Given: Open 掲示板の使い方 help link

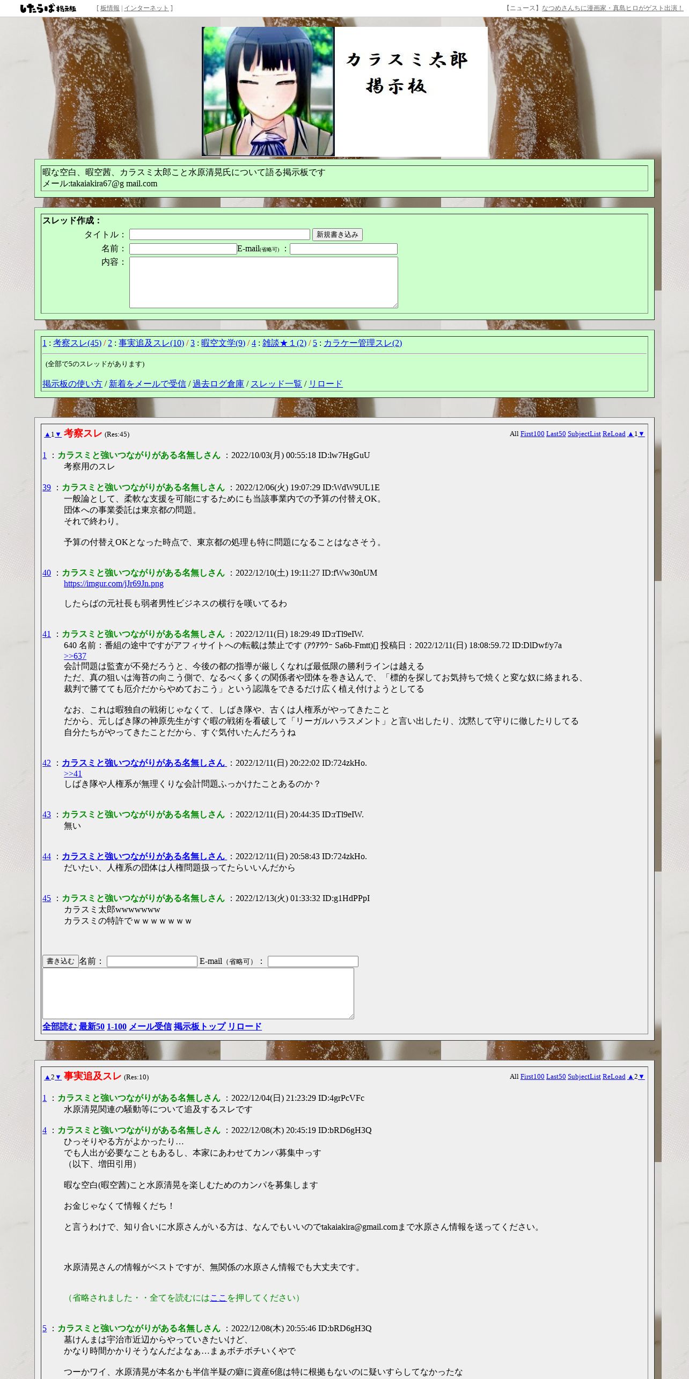Looking at the screenshot, I should tap(72, 384).
